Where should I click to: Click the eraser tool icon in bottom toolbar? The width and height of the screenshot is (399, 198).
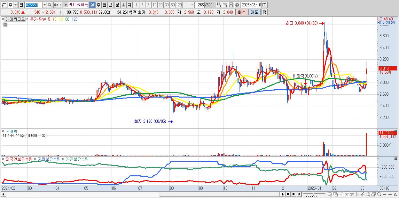(x=368, y=194)
